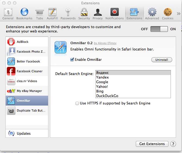The width and height of the screenshot is (182, 153).
Task: Select the clea.nr Videos extension
Action: (27, 81)
